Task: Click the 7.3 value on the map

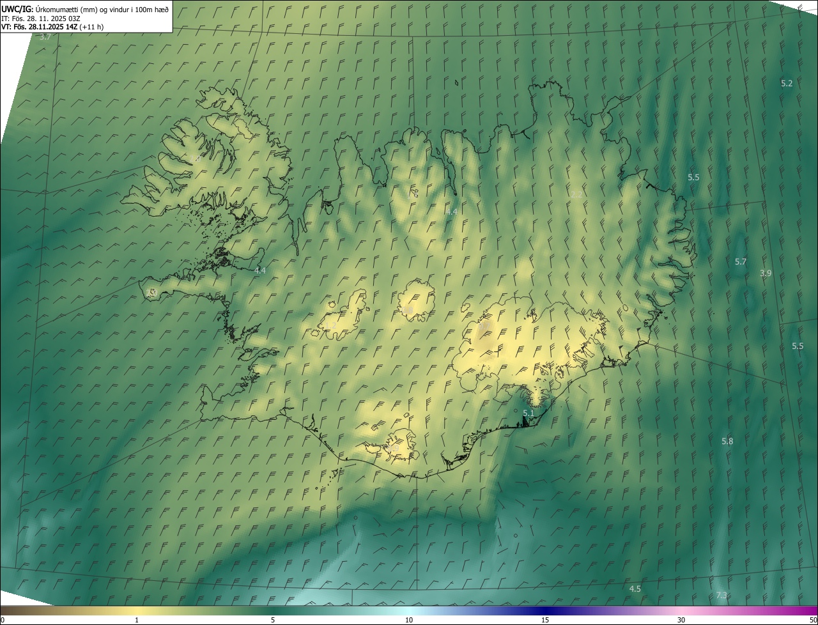Action: click(722, 596)
